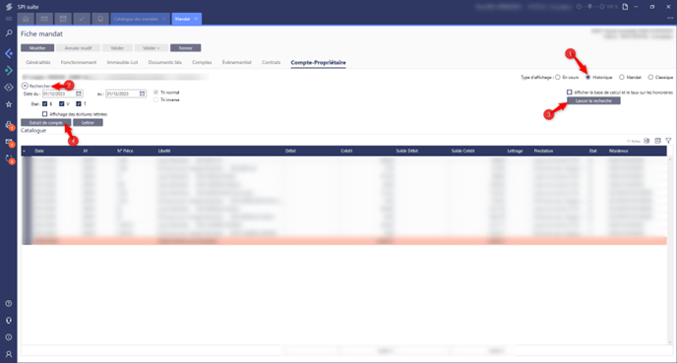Open the Date du calendar picker
Image resolution: width=677 pixels, height=363 pixels.
click(x=79, y=93)
